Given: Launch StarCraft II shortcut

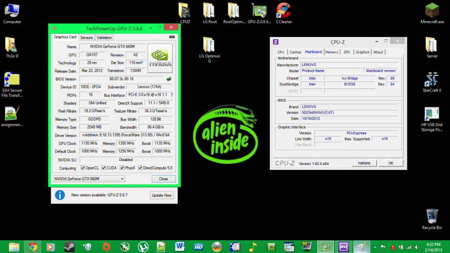Looking at the screenshot, I should pos(432,82).
